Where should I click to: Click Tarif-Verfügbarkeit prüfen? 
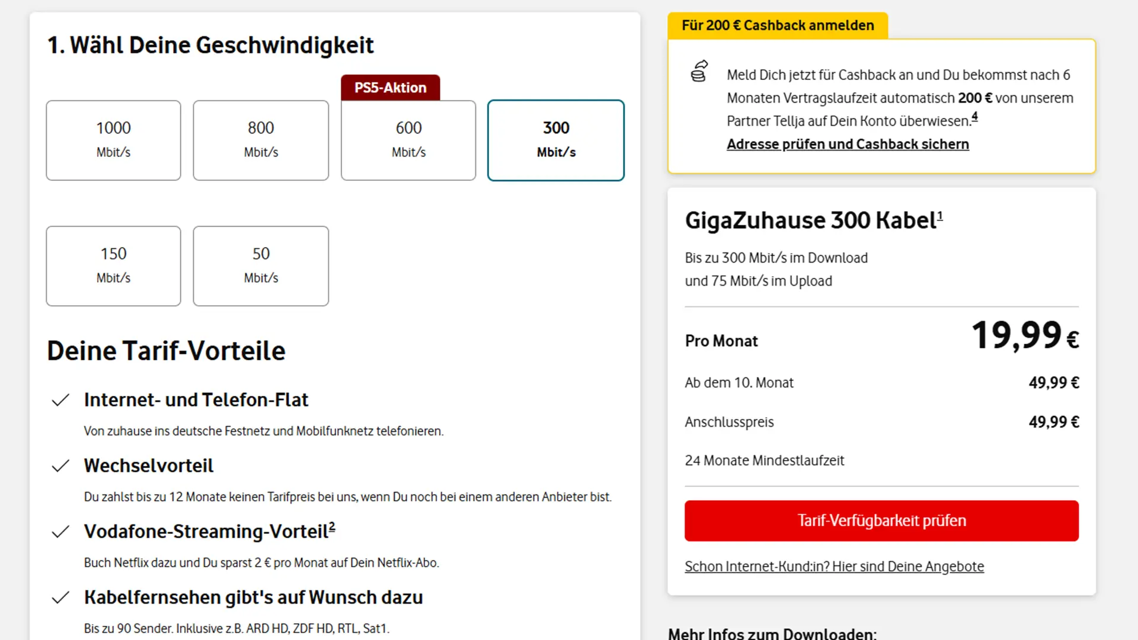pyautogui.click(x=881, y=520)
